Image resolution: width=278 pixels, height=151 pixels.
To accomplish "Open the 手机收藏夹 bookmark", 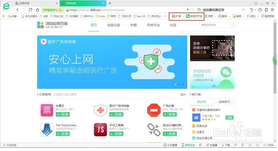I will (x=29, y=16).
